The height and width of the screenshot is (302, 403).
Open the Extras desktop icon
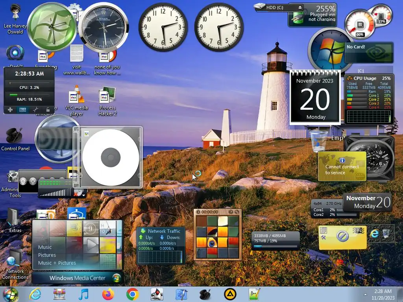click(x=15, y=220)
